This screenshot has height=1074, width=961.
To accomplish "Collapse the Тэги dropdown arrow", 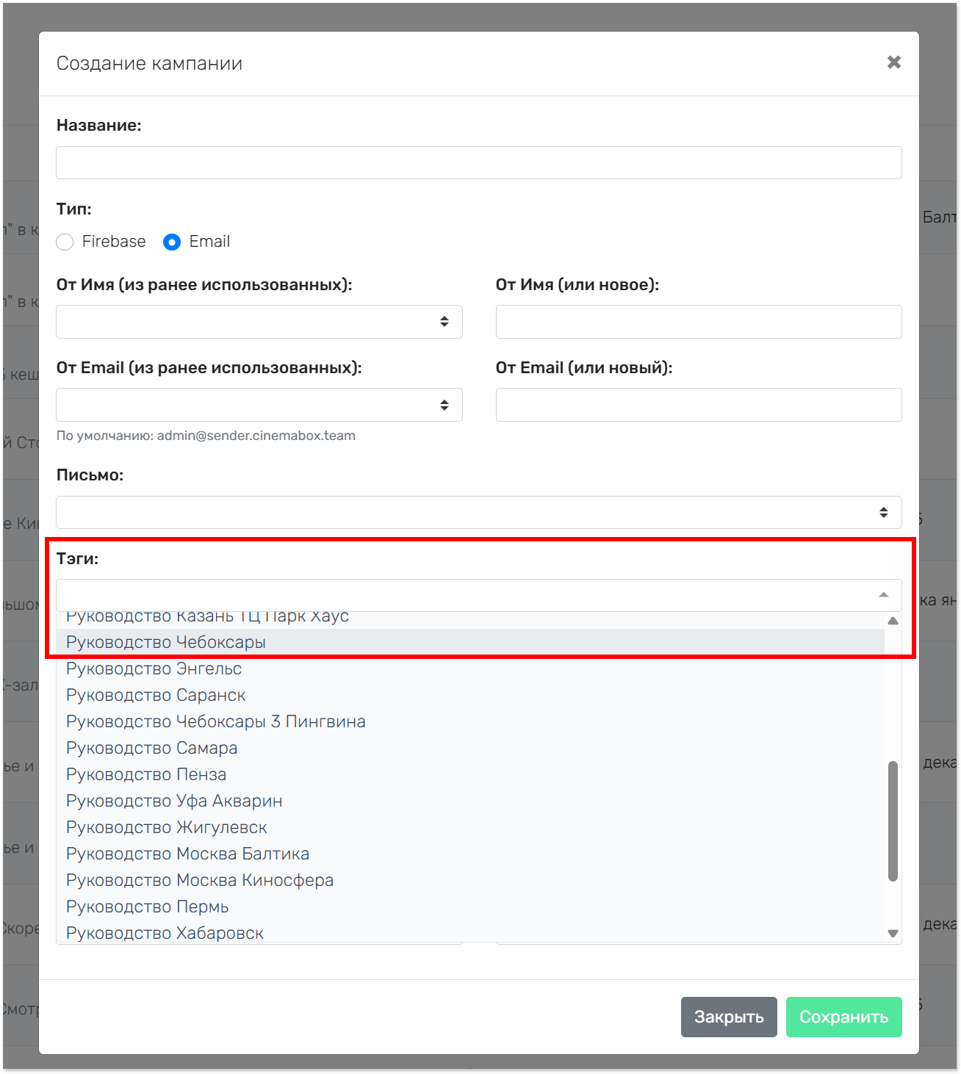I will tap(884, 595).
